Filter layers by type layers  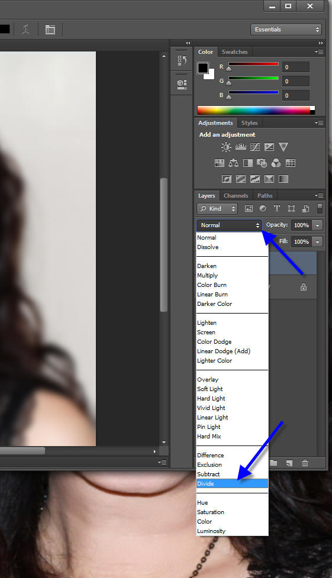tap(277, 209)
